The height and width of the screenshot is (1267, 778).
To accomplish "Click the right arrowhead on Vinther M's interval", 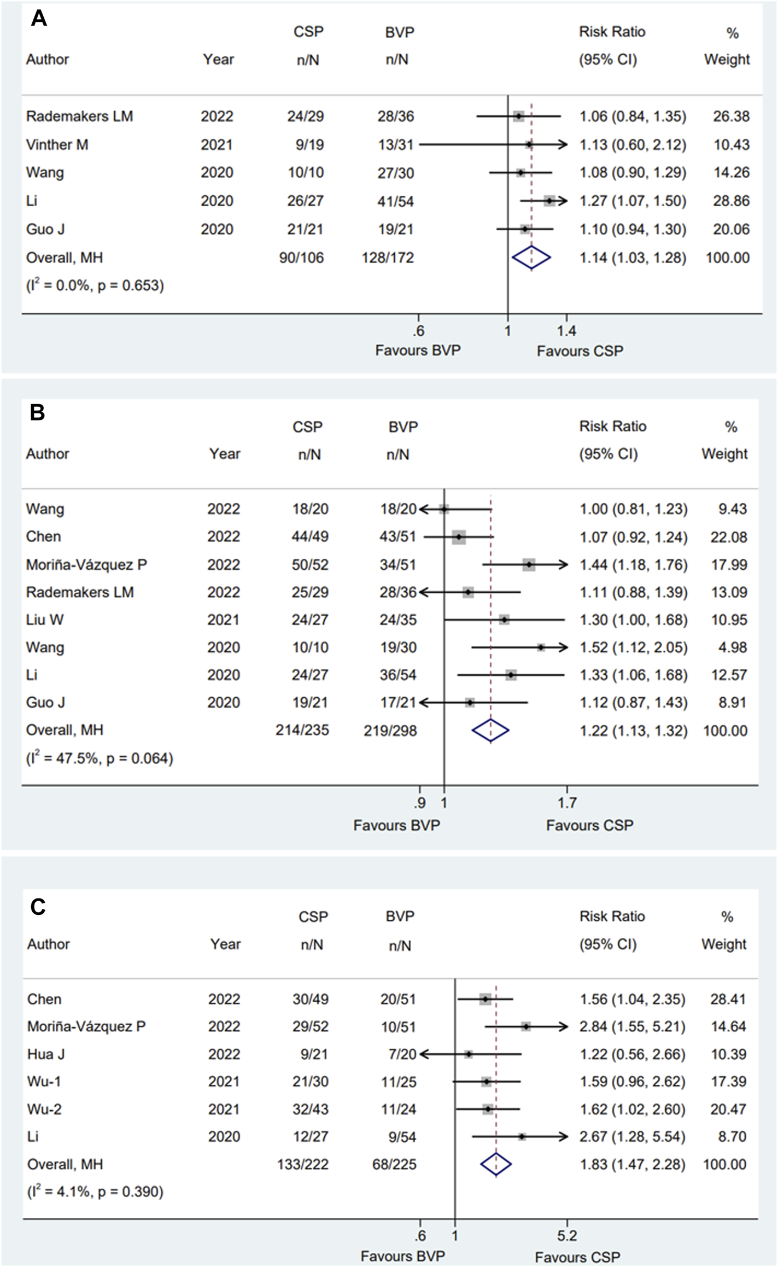I will [563, 144].
